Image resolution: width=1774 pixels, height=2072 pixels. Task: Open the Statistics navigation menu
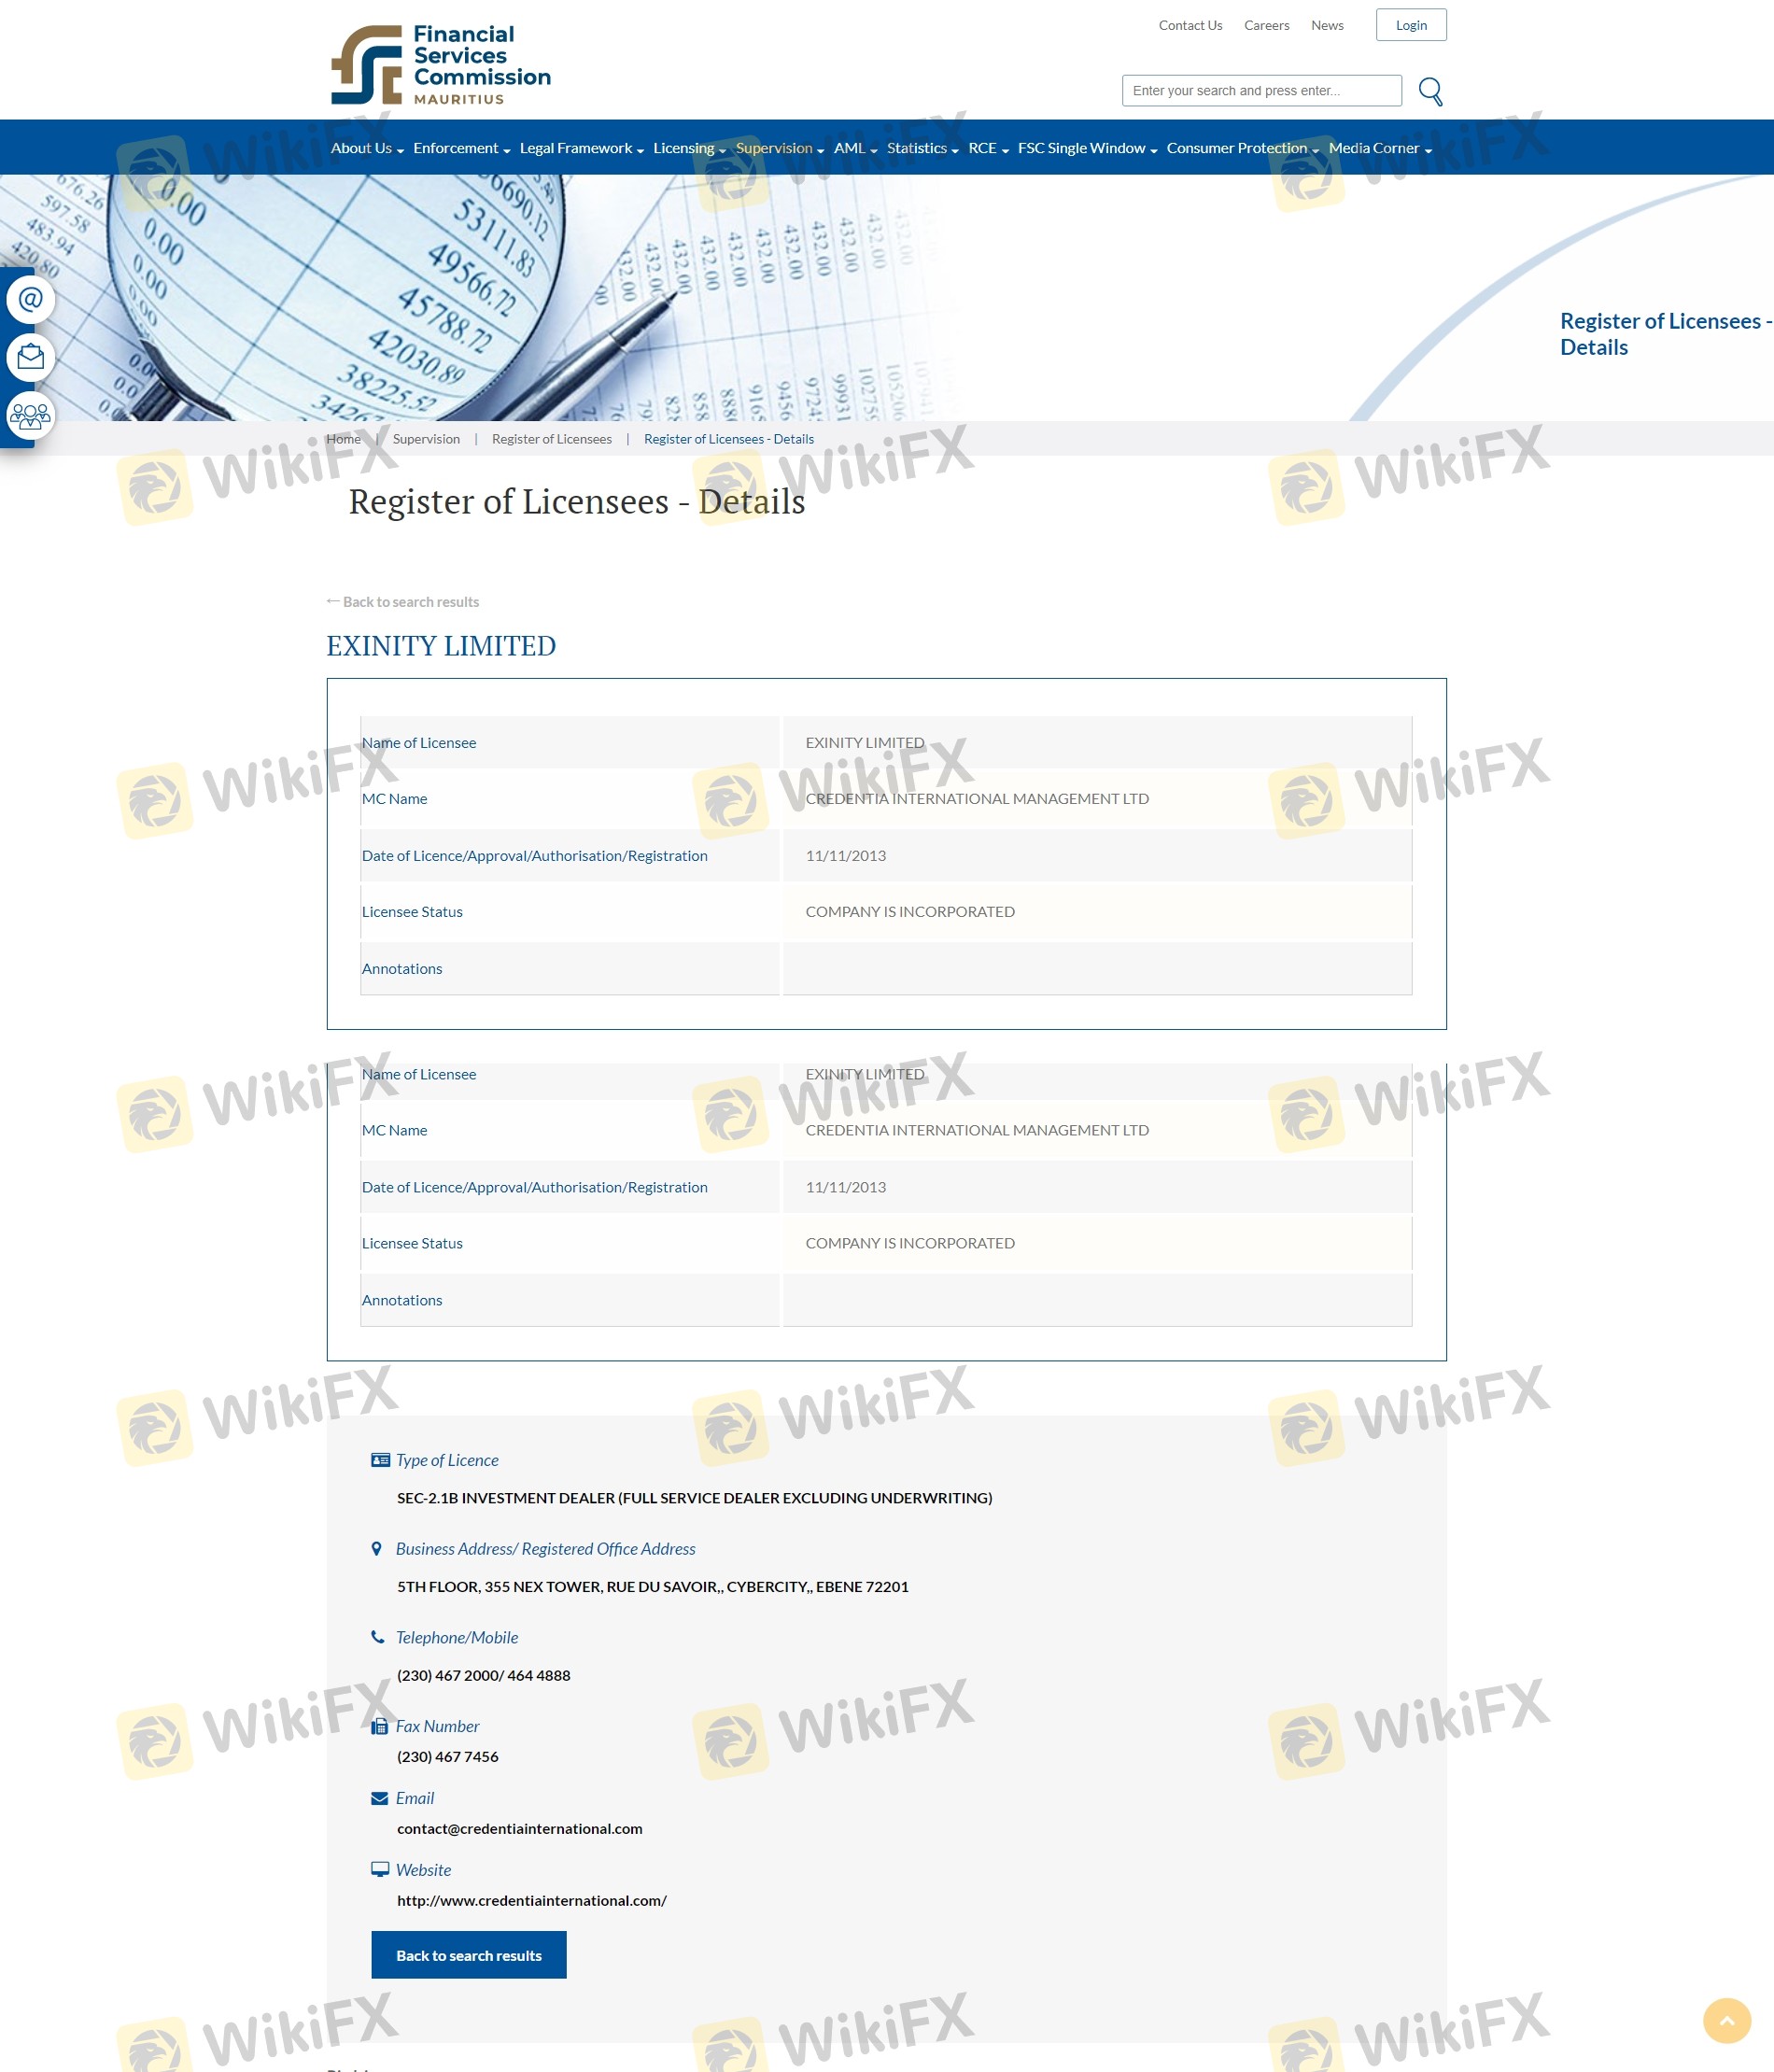click(922, 148)
